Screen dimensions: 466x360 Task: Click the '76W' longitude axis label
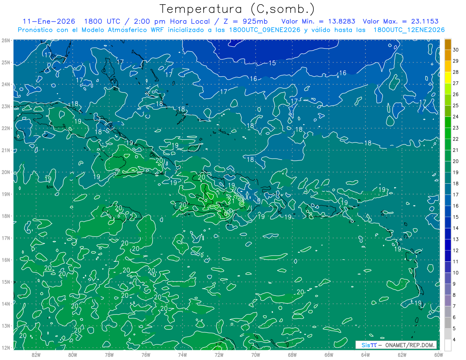click(x=146, y=355)
